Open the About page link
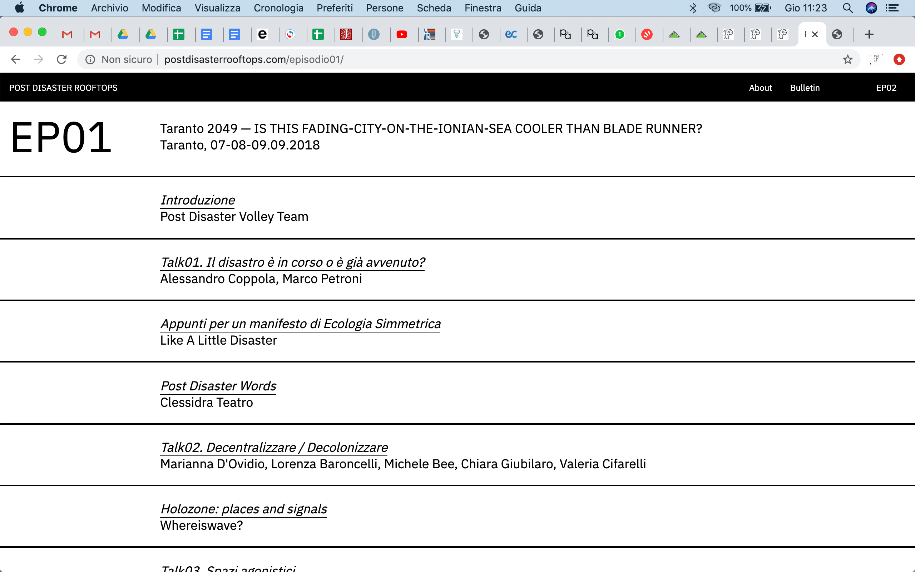 [760, 88]
